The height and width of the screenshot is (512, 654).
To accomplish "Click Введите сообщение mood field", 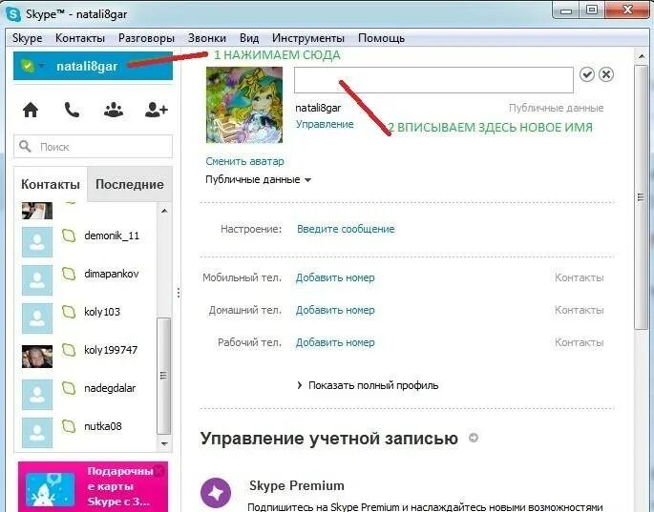I will 346,229.
